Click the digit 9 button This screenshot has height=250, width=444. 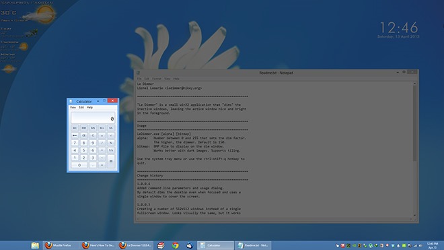pos(93,143)
